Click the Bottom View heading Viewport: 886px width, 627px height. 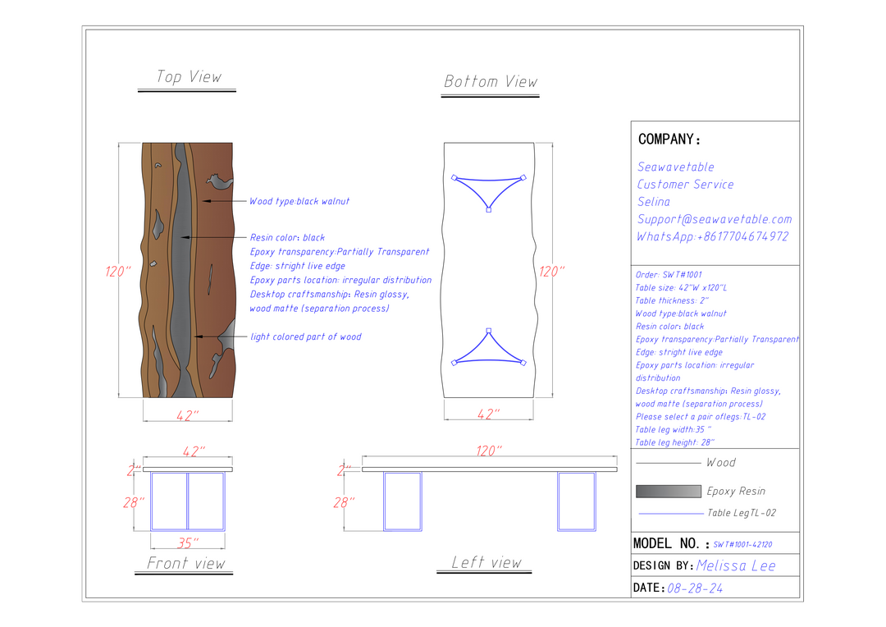pos(491,81)
